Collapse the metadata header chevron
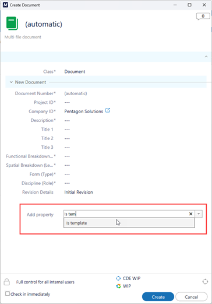This screenshot has width=212, height=304. pyautogui.click(x=206, y=57)
